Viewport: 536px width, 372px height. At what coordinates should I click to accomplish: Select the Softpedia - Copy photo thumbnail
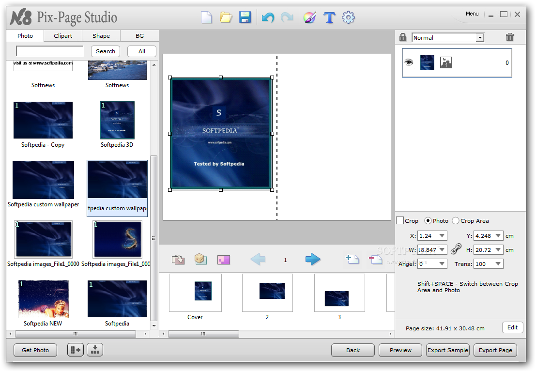point(43,120)
